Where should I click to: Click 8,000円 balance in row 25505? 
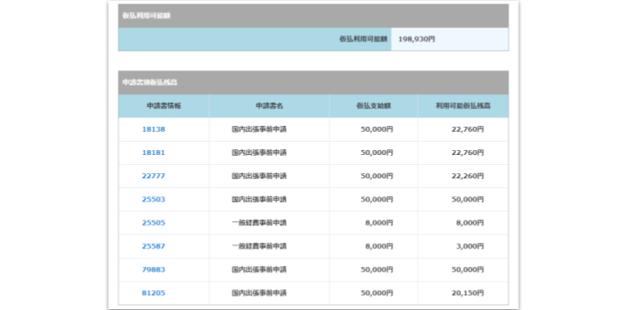tap(470, 223)
